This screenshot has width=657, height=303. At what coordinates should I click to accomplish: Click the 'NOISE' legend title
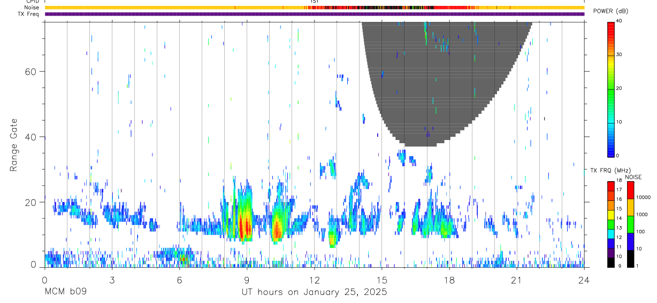pos(633,177)
